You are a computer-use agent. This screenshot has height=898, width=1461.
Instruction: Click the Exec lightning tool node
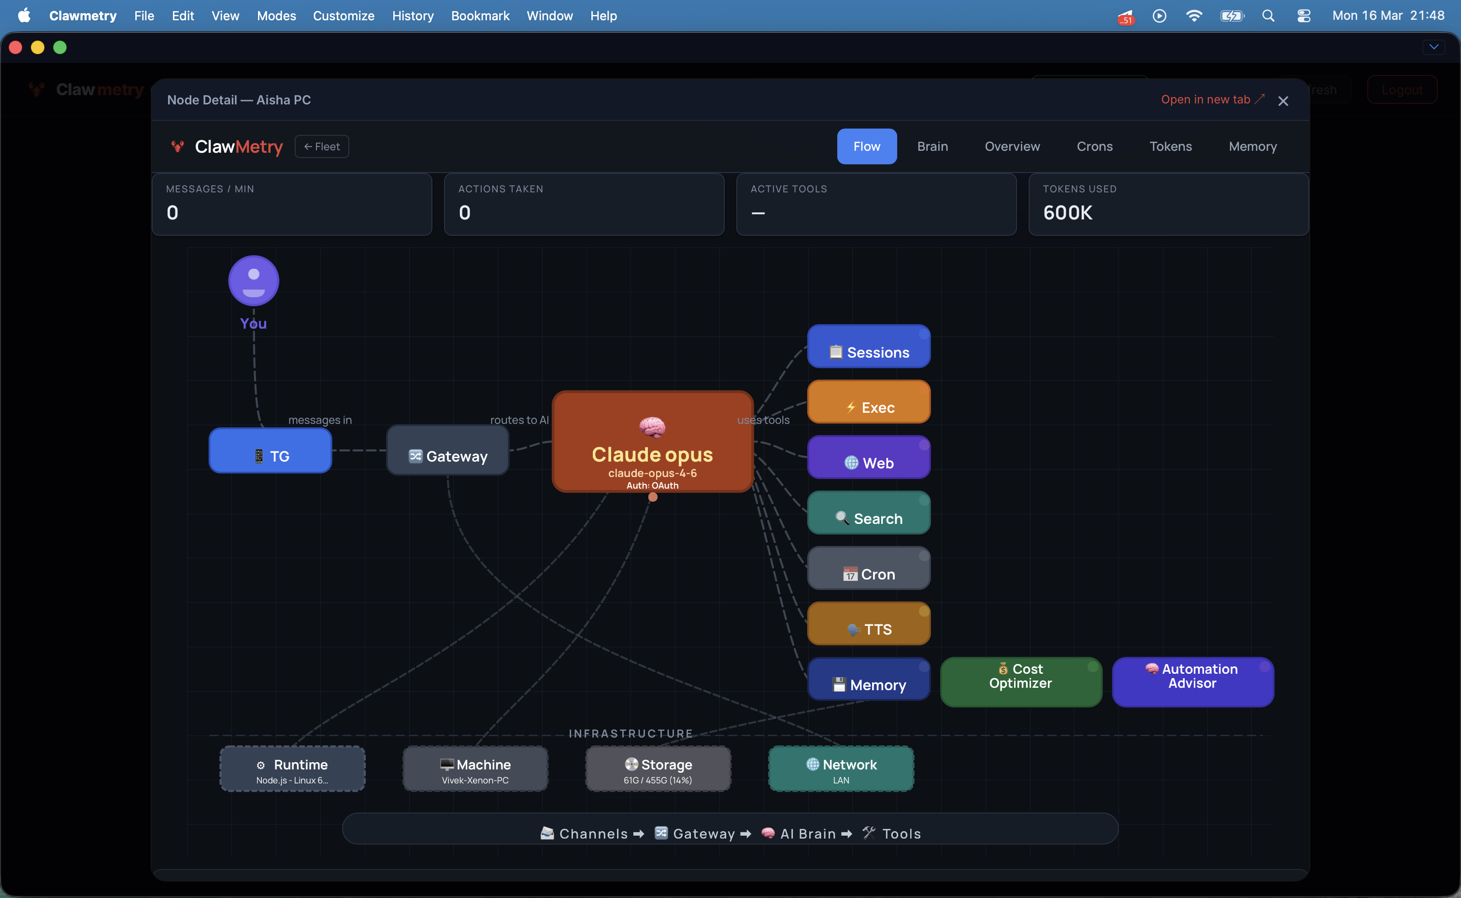pos(869,403)
